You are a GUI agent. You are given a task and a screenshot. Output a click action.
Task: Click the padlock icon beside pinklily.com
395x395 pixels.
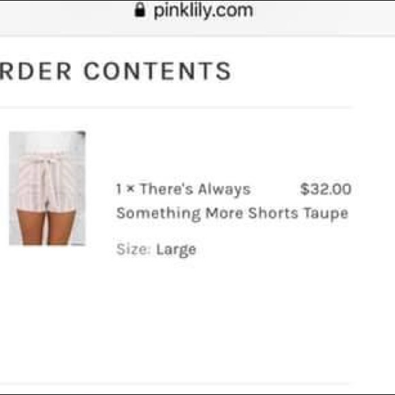[140, 10]
